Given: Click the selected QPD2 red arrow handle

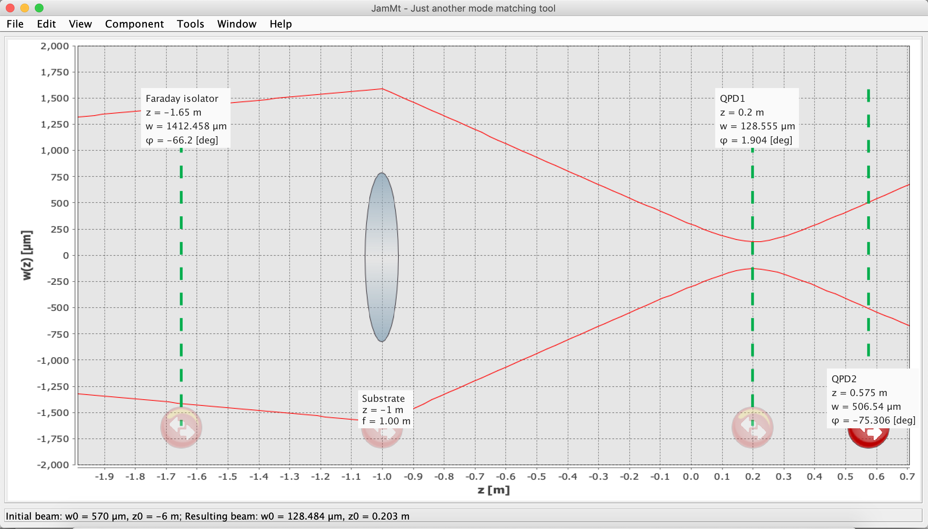Looking at the screenshot, I should (x=869, y=438).
